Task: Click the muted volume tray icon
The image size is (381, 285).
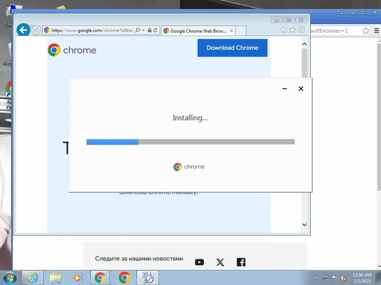Action: (343, 278)
